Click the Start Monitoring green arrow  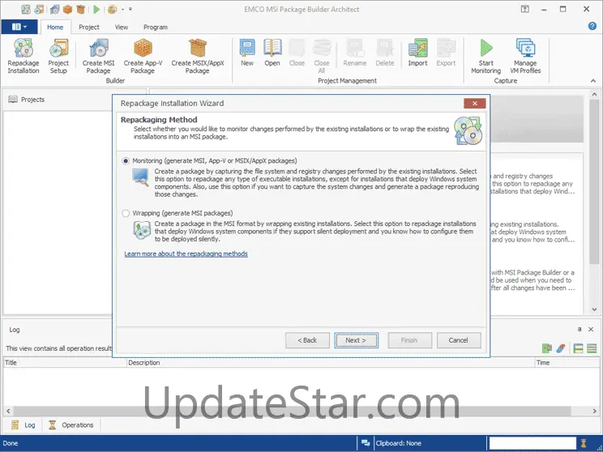(x=486, y=56)
